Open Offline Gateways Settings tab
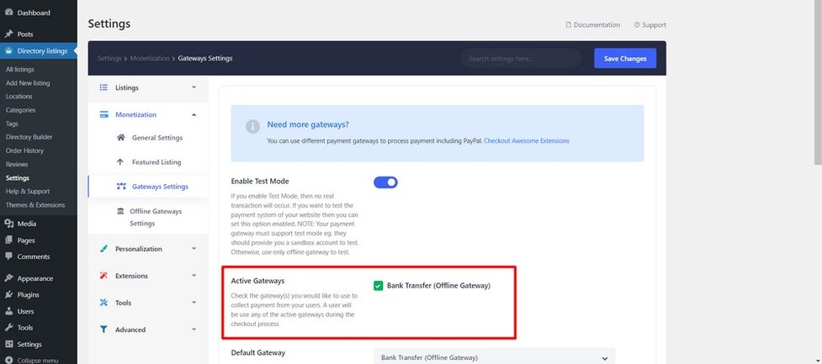Image resolution: width=822 pixels, height=364 pixels. click(x=154, y=217)
